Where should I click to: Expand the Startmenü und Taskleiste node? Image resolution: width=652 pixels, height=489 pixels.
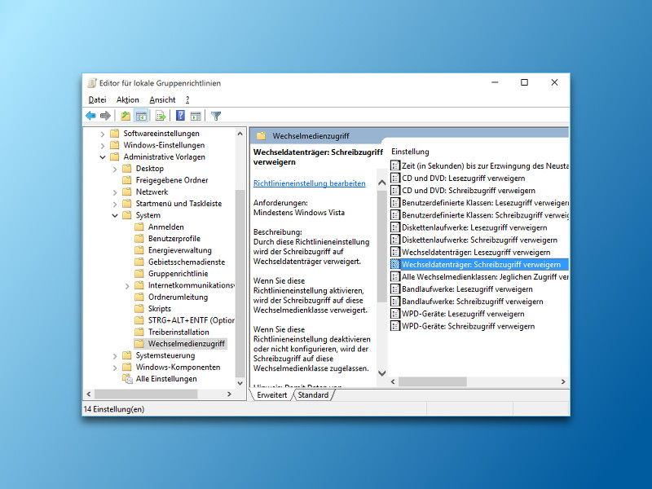115,204
